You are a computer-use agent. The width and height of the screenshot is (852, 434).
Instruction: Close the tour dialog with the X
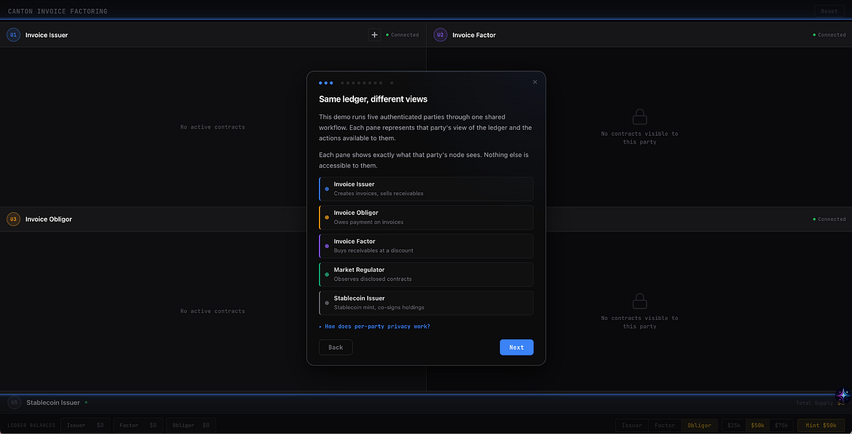pyautogui.click(x=535, y=82)
